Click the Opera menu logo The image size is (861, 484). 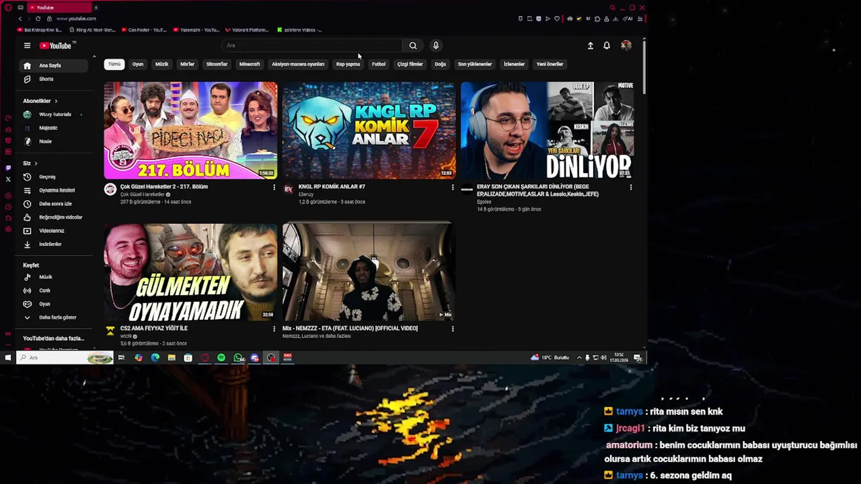pos(8,7)
